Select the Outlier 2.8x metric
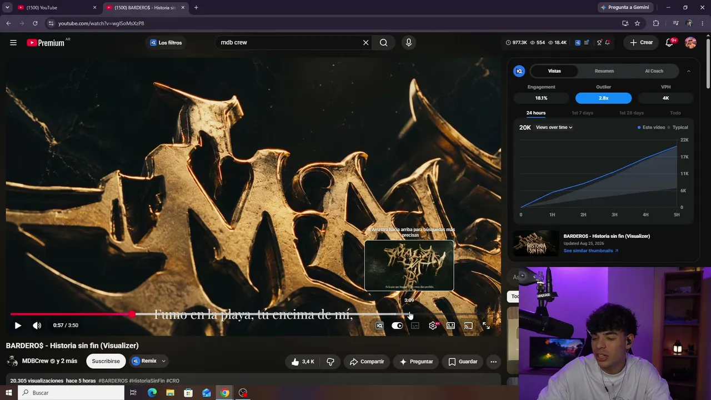 [x=603, y=98]
